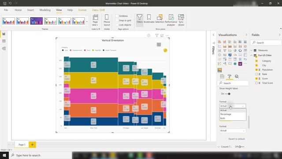
Task: Expand the Themes gallery dropdown arrow
Action: click(87, 22)
